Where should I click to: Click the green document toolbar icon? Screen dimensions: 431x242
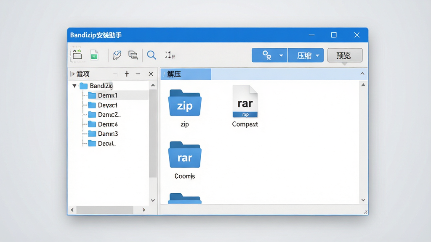(x=94, y=55)
